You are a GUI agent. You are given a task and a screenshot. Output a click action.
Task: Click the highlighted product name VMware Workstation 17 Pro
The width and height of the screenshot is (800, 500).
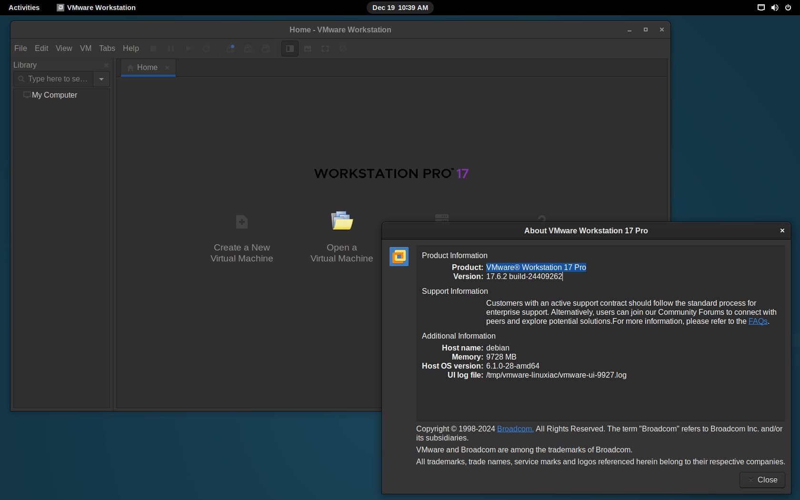pos(536,268)
